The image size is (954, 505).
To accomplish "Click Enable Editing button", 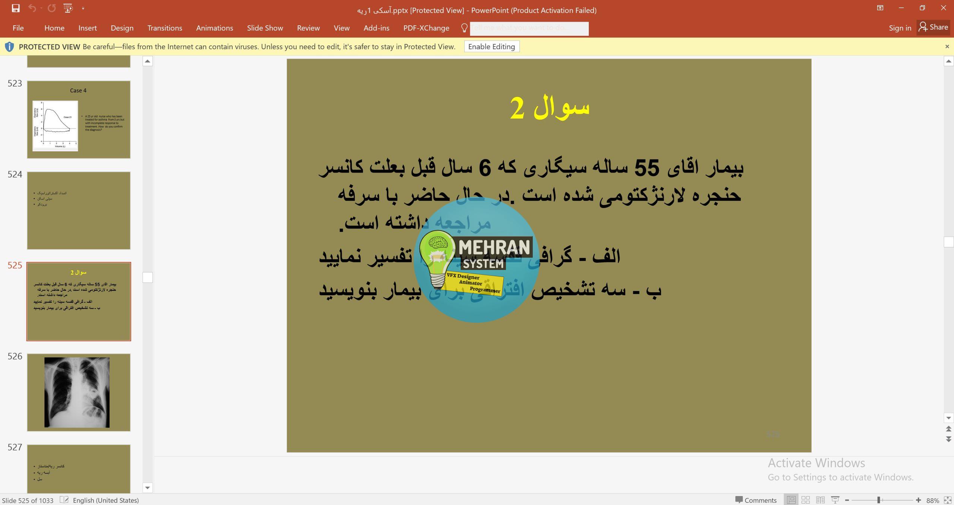I will point(492,47).
